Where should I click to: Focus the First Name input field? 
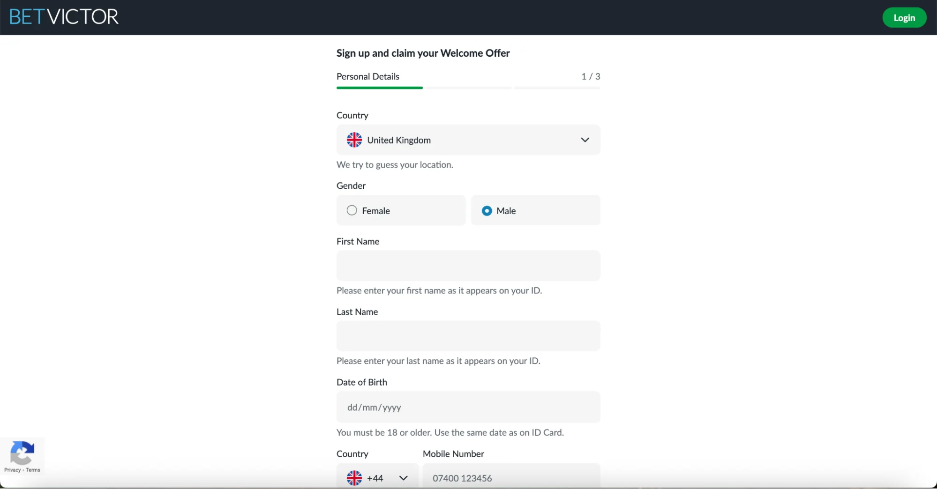point(468,266)
